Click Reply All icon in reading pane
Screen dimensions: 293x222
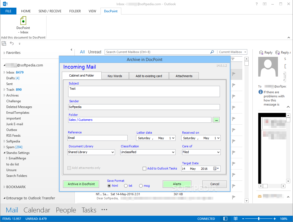[x=278, y=52]
